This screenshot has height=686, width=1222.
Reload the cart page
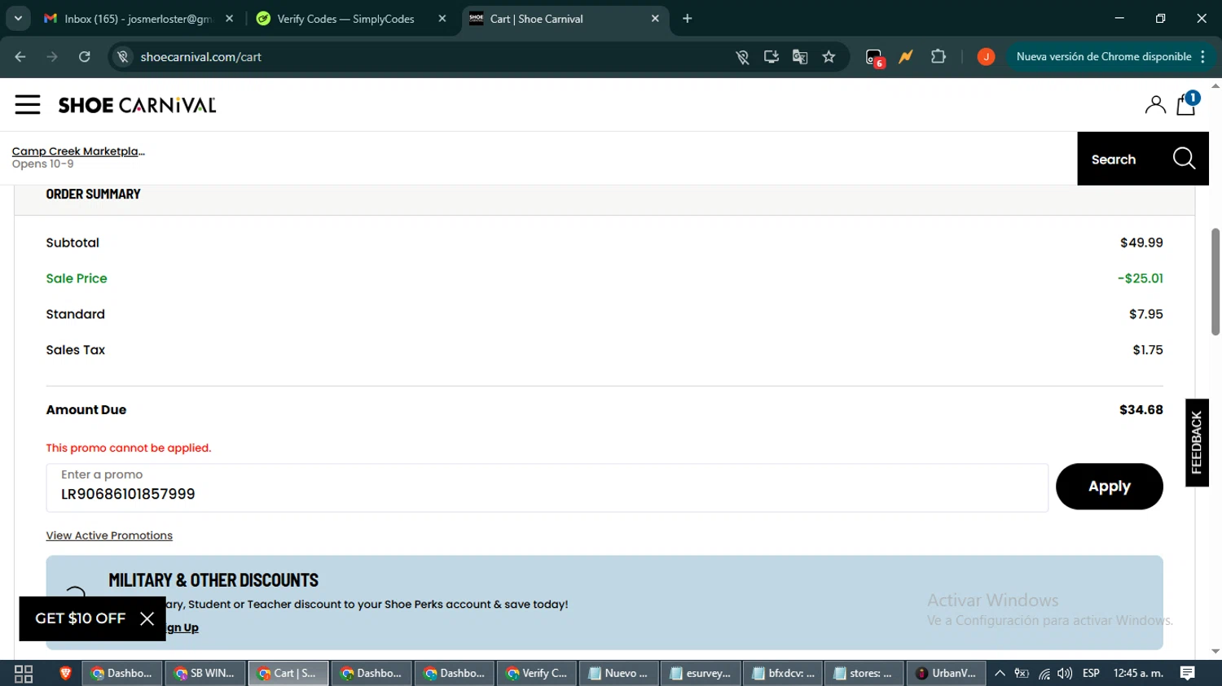(x=85, y=57)
